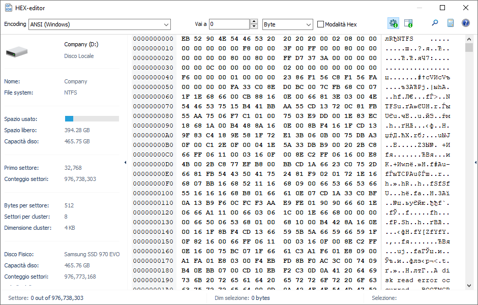Click the hex view scrollbar up arrow
This screenshot has height=305, width=478.
[469, 39]
